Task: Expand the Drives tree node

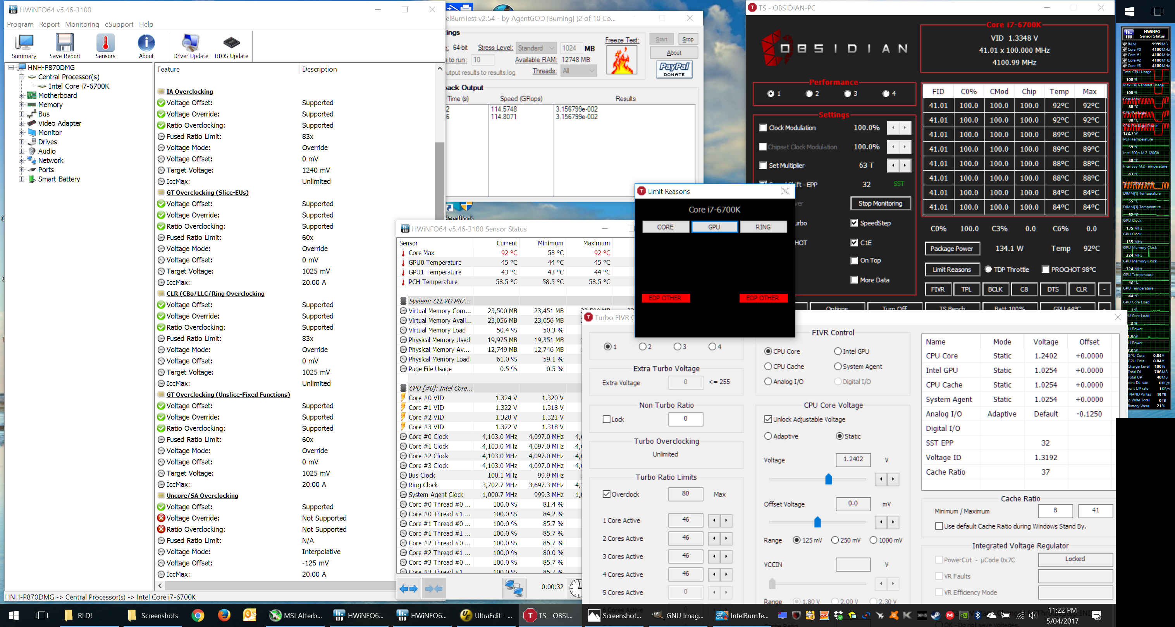Action: pyautogui.click(x=21, y=142)
